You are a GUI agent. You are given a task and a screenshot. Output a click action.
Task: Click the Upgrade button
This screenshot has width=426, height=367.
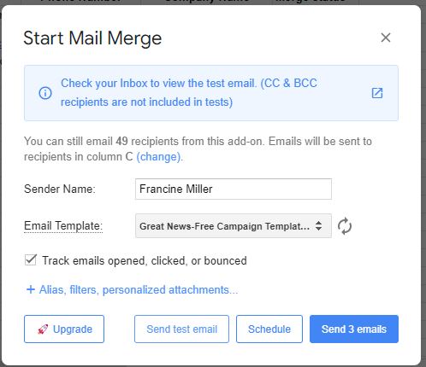click(x=64, y=329)
